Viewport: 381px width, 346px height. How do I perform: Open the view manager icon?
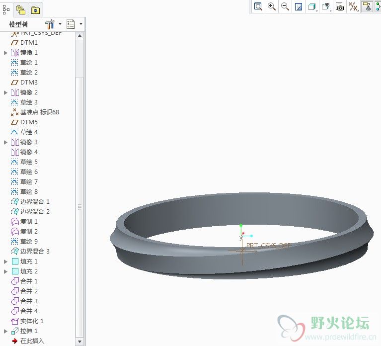340,6
